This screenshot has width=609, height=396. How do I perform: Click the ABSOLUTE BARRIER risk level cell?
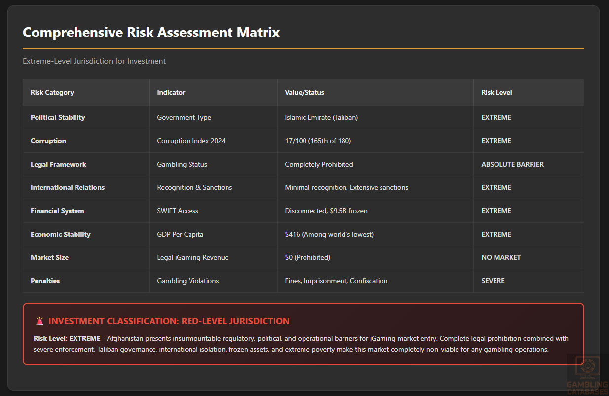click(x=512, y=164)
